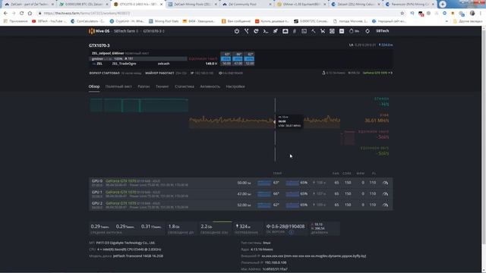The height and width of the screenshot is (273, 486).
Task: Click the browser Home icon
Action: 30,14
